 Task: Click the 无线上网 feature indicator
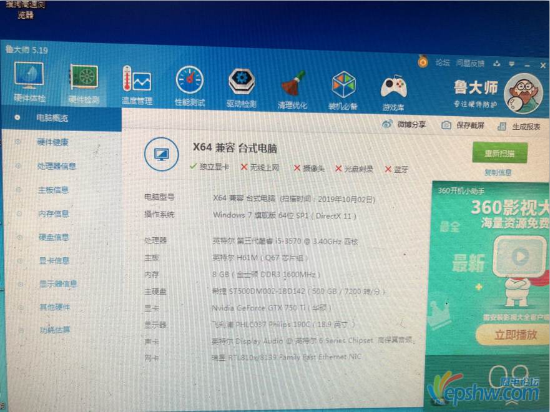pyautogui.click(x=260, y=167)
